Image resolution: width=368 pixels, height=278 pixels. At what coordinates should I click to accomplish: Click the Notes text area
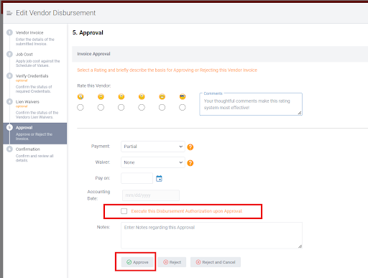pyautogui.click(x=211, y=236)
